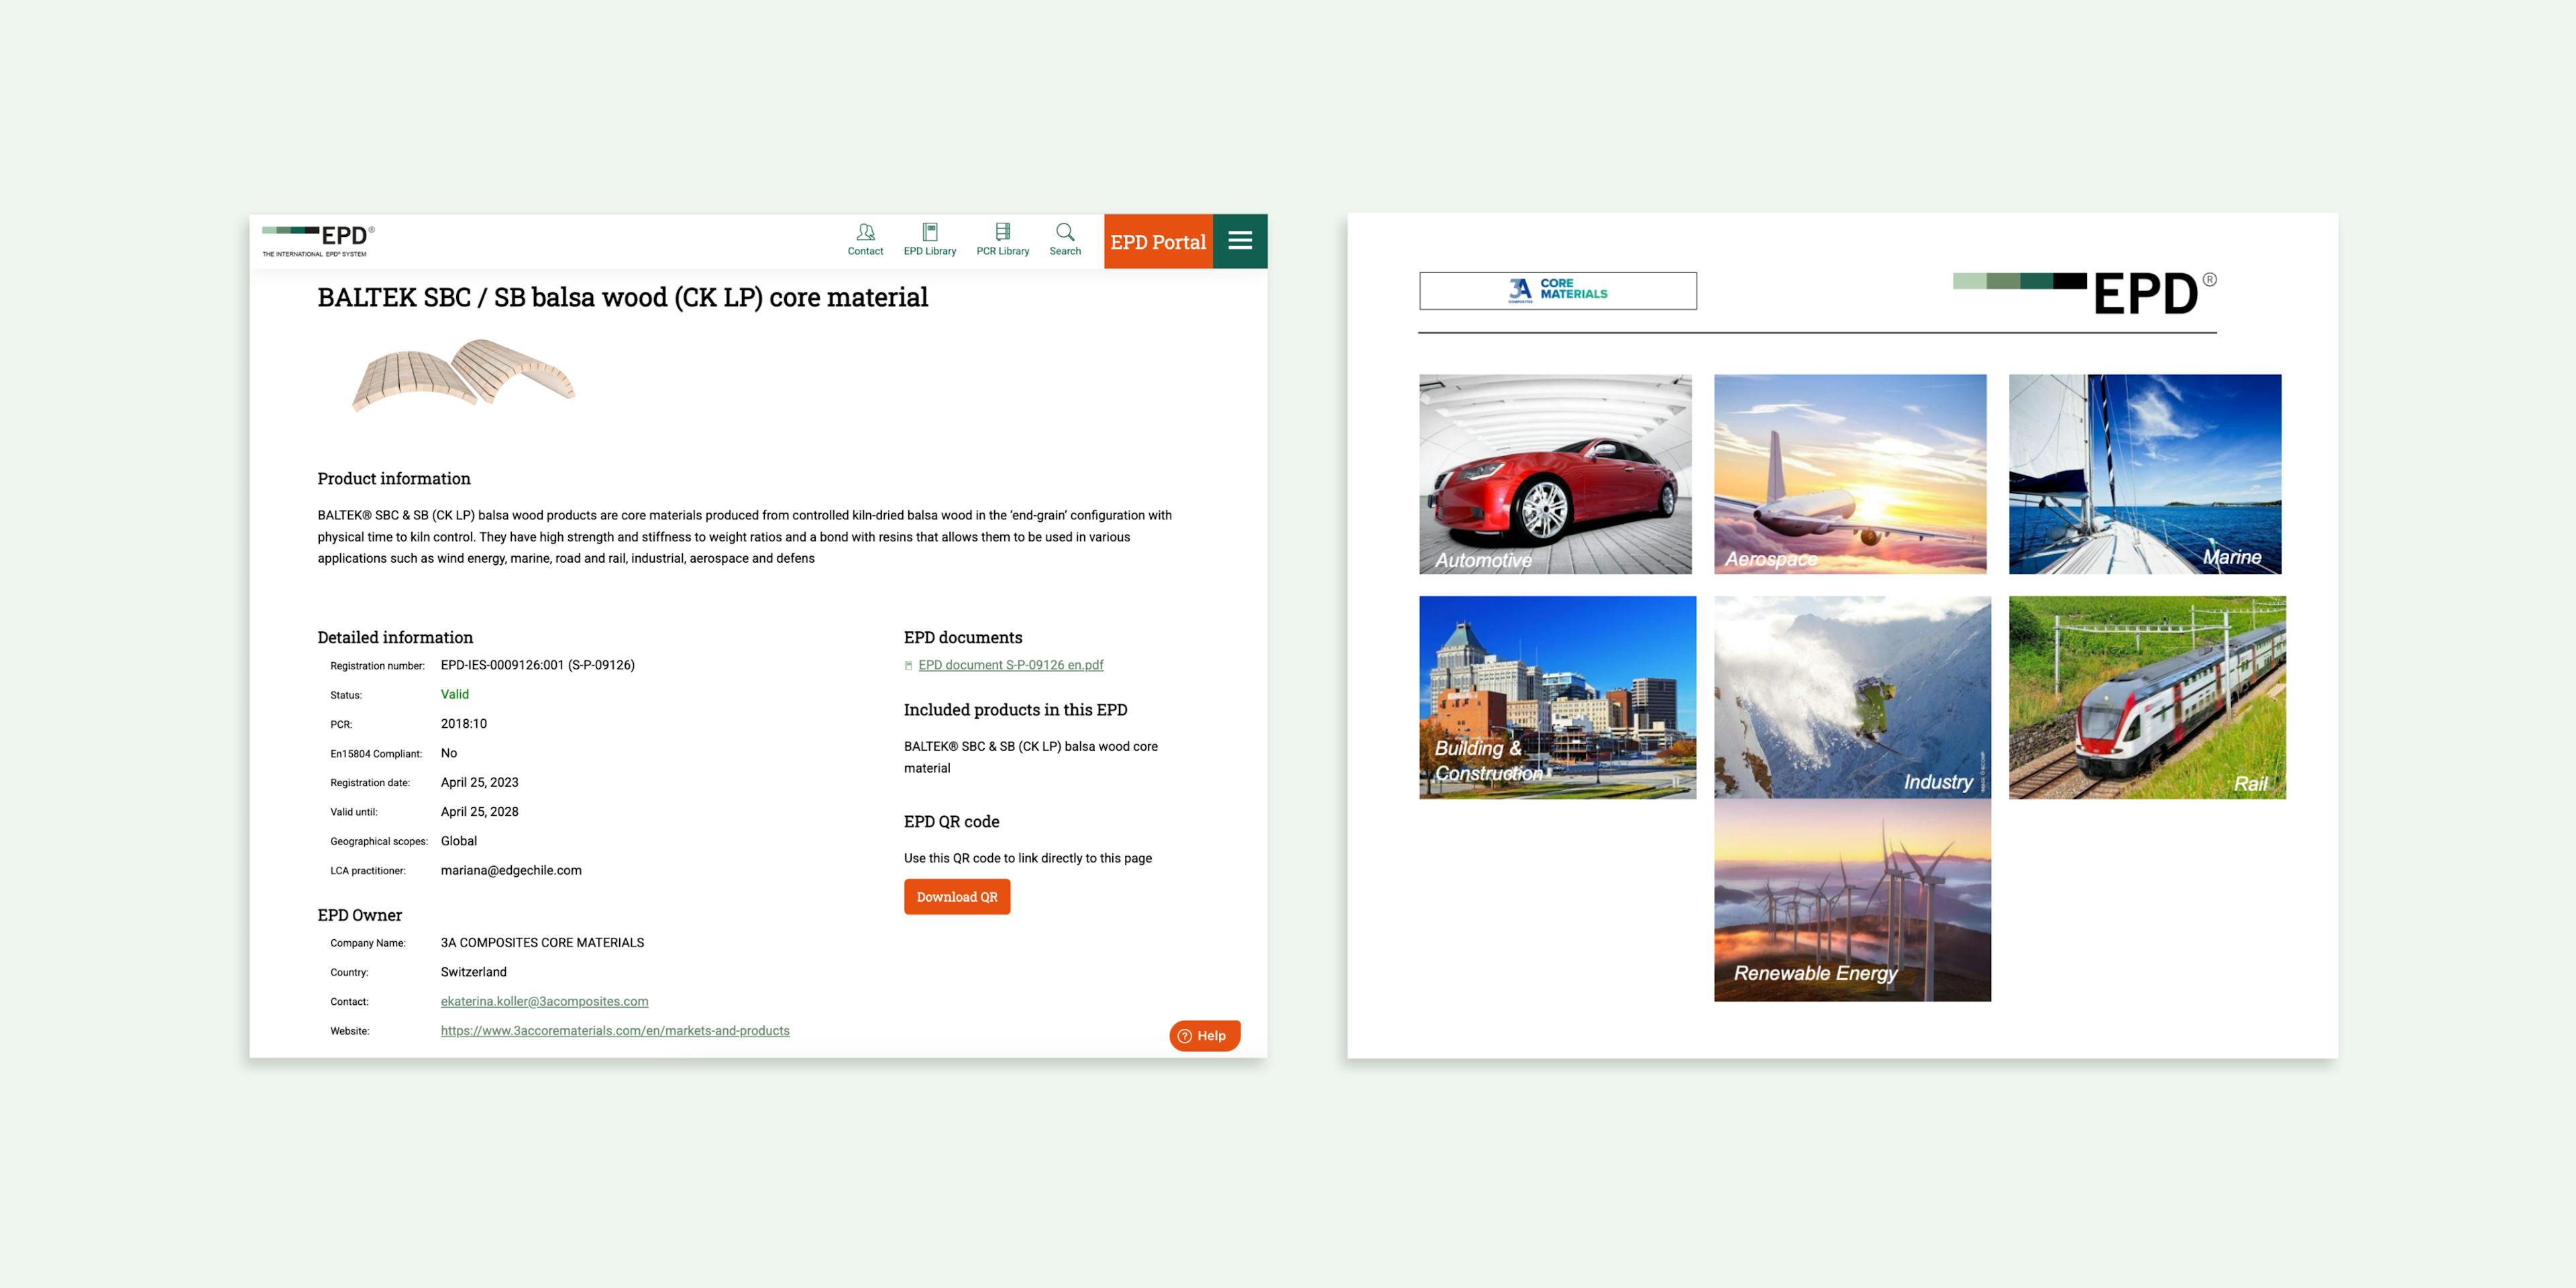This screenshot has width=2576, height=1288.
Task: Click the balsa wood product image
Action: (x=464, y=376)
